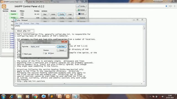177x99 pixels.
Task: Click Notepad horizontal scroll right arrow
Action: pyautogui.click(x=142, y=84)
